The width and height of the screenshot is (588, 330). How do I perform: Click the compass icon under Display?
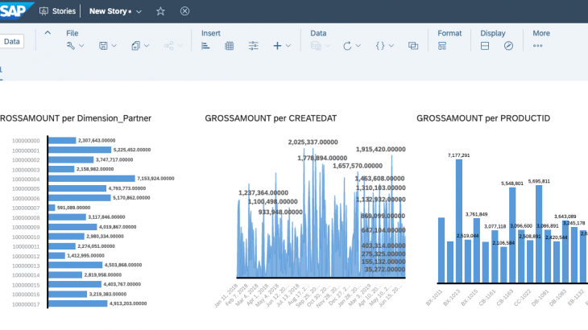tap(508, 46)
